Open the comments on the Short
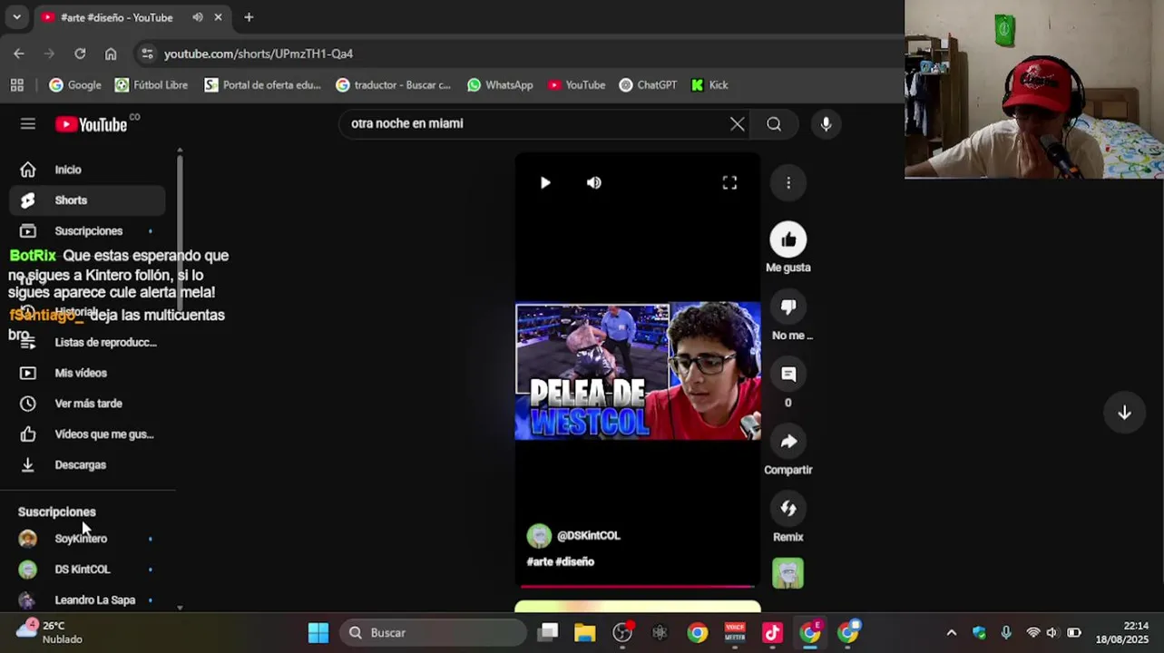The height and width of the screenshot is (653, 1164). (788, 374)
